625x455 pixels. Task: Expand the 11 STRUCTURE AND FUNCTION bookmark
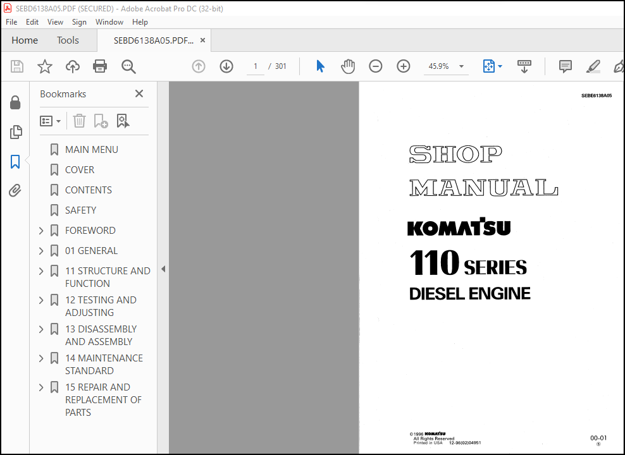(41, 271)
